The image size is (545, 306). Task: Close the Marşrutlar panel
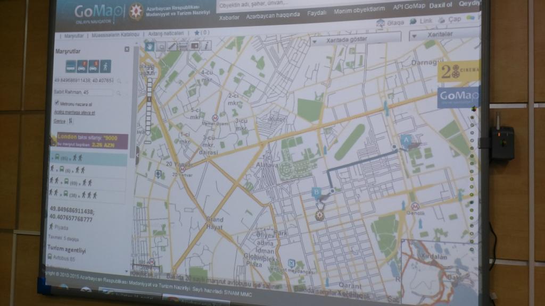coord(127,49)
